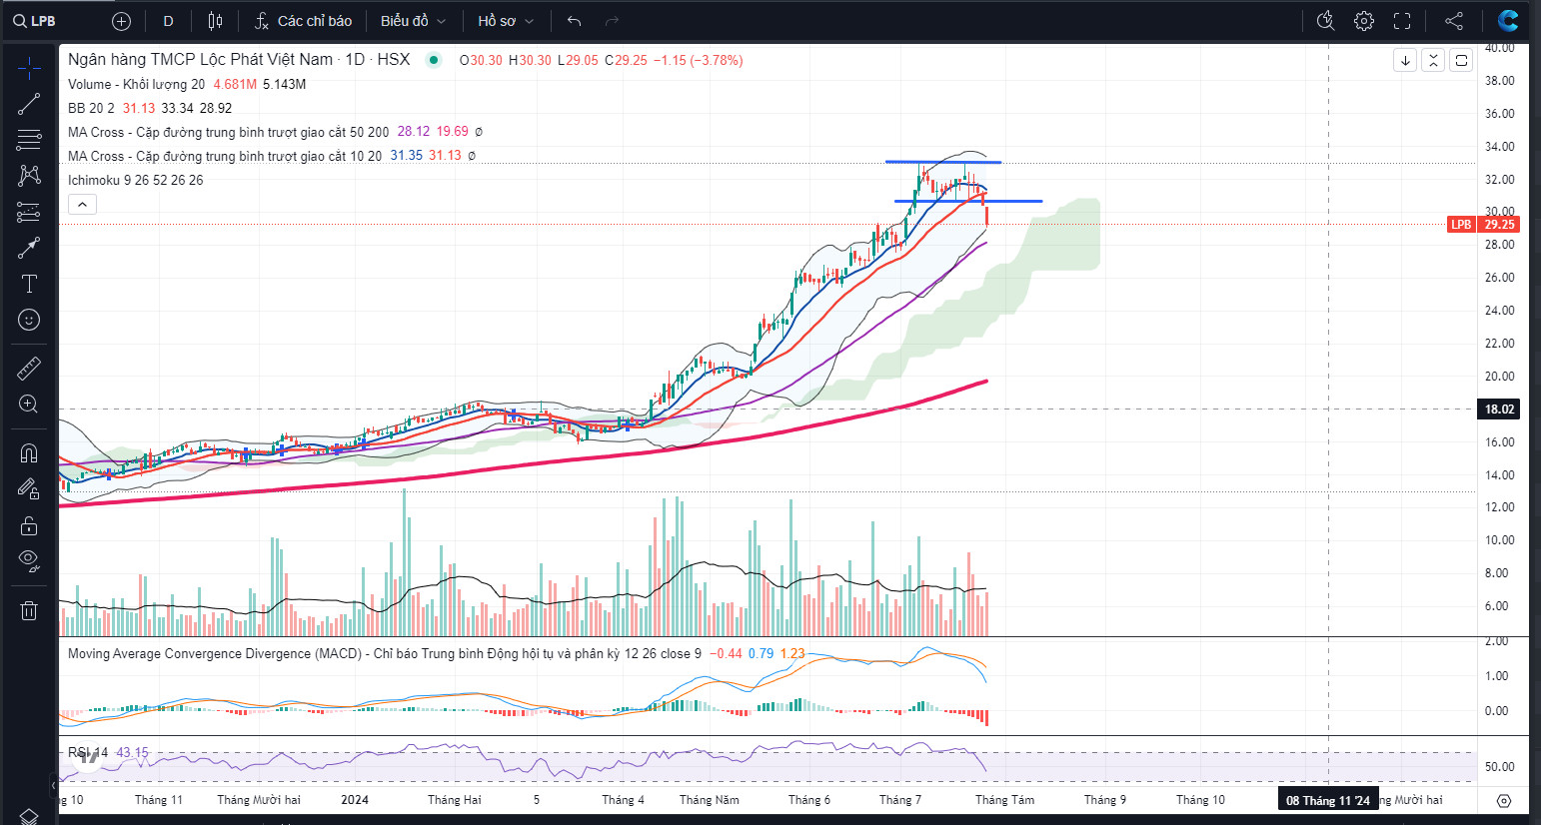Click the lower blue horizontal line near 30.6
This screenshot has height=825, width=1541.
(967, 202)
